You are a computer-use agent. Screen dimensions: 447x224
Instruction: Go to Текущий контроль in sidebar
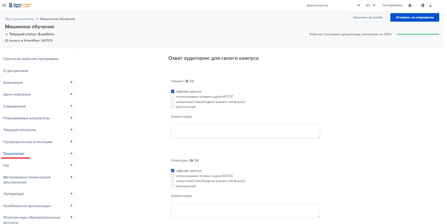(19, 130)
